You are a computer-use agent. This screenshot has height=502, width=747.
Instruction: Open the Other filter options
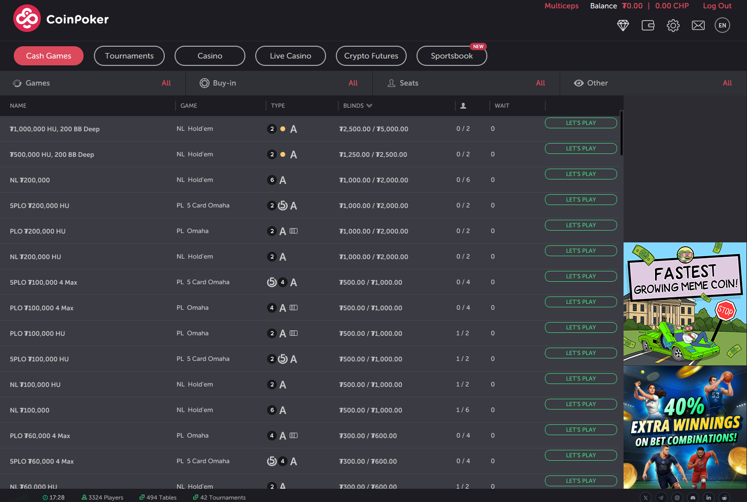click(653, 83)
